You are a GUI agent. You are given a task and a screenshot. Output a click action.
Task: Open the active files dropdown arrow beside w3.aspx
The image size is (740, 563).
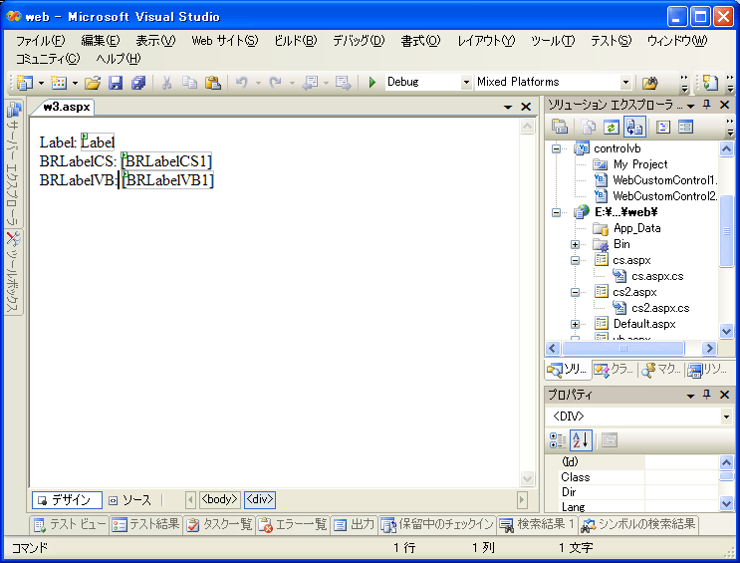click(508, 107)
